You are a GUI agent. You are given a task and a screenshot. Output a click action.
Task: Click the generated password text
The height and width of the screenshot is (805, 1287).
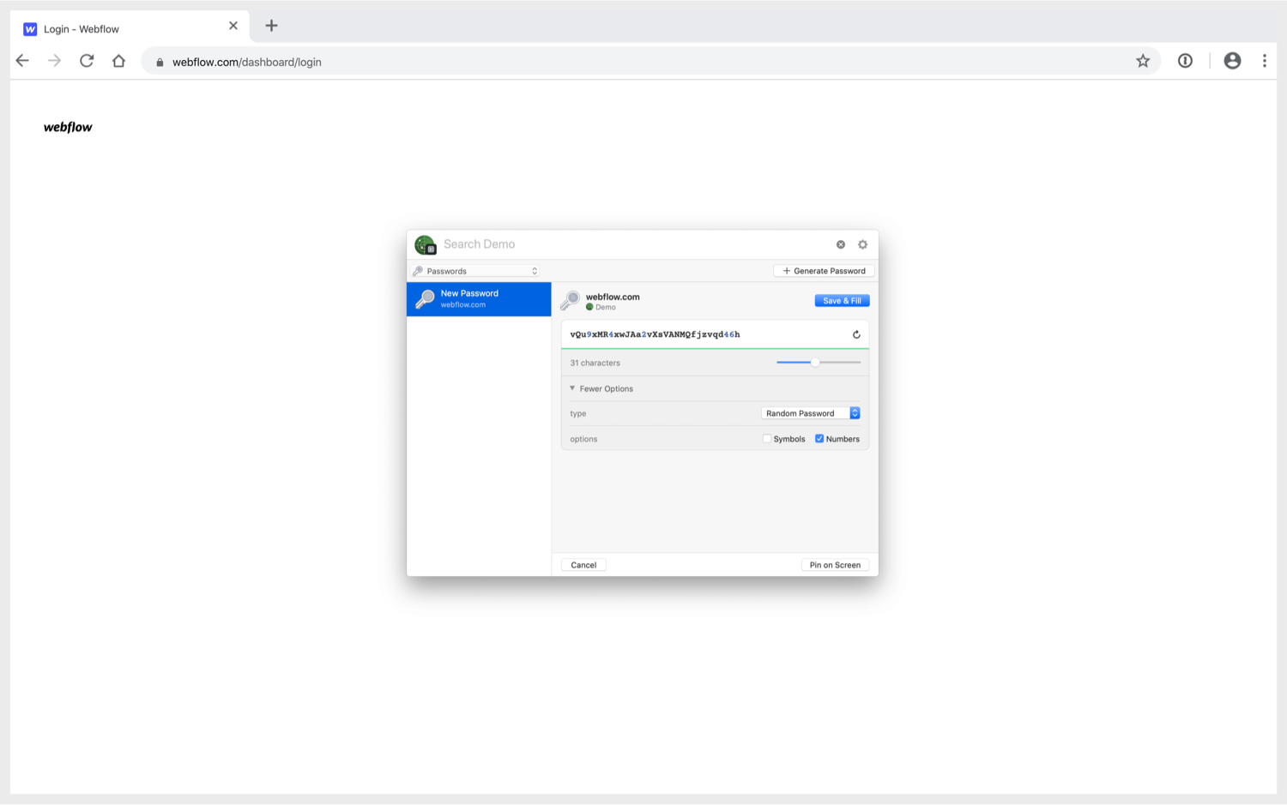[x=655, y=334]
